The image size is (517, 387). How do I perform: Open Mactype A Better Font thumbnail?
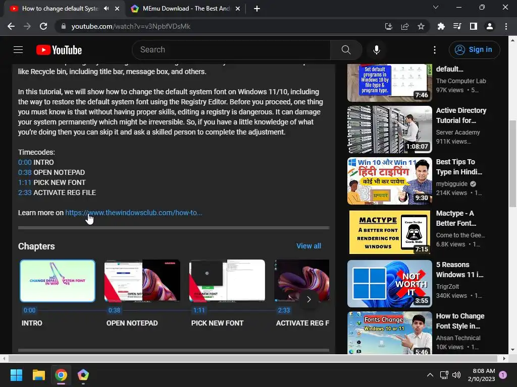click(x=390, y=232)
